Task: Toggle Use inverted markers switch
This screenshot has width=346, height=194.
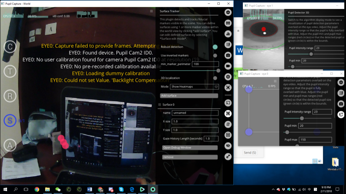Action: pos(215,56)
